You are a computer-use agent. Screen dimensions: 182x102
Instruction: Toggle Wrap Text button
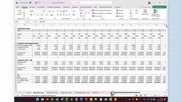point(74,11)
